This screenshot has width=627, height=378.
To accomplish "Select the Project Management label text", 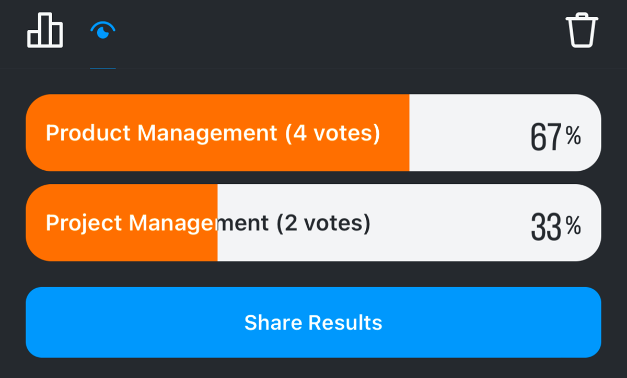I will (157, 223).
